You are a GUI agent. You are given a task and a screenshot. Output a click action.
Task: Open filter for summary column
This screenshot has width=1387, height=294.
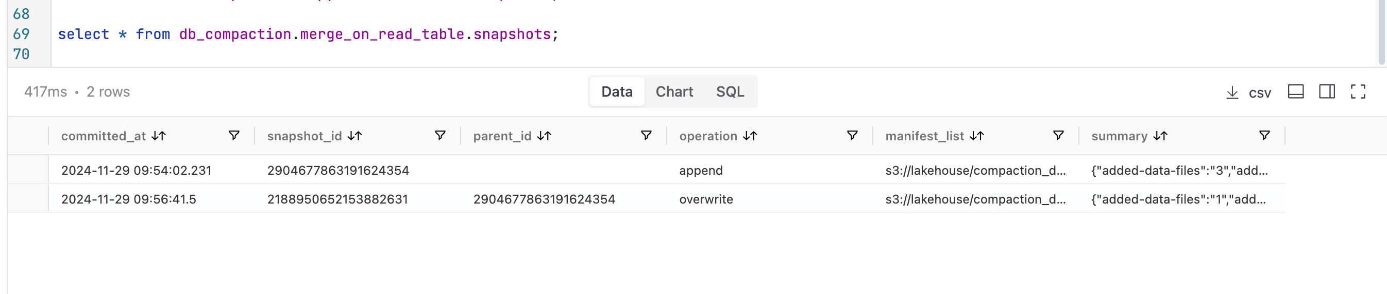pyautogui.click(x=1264, y=136)
